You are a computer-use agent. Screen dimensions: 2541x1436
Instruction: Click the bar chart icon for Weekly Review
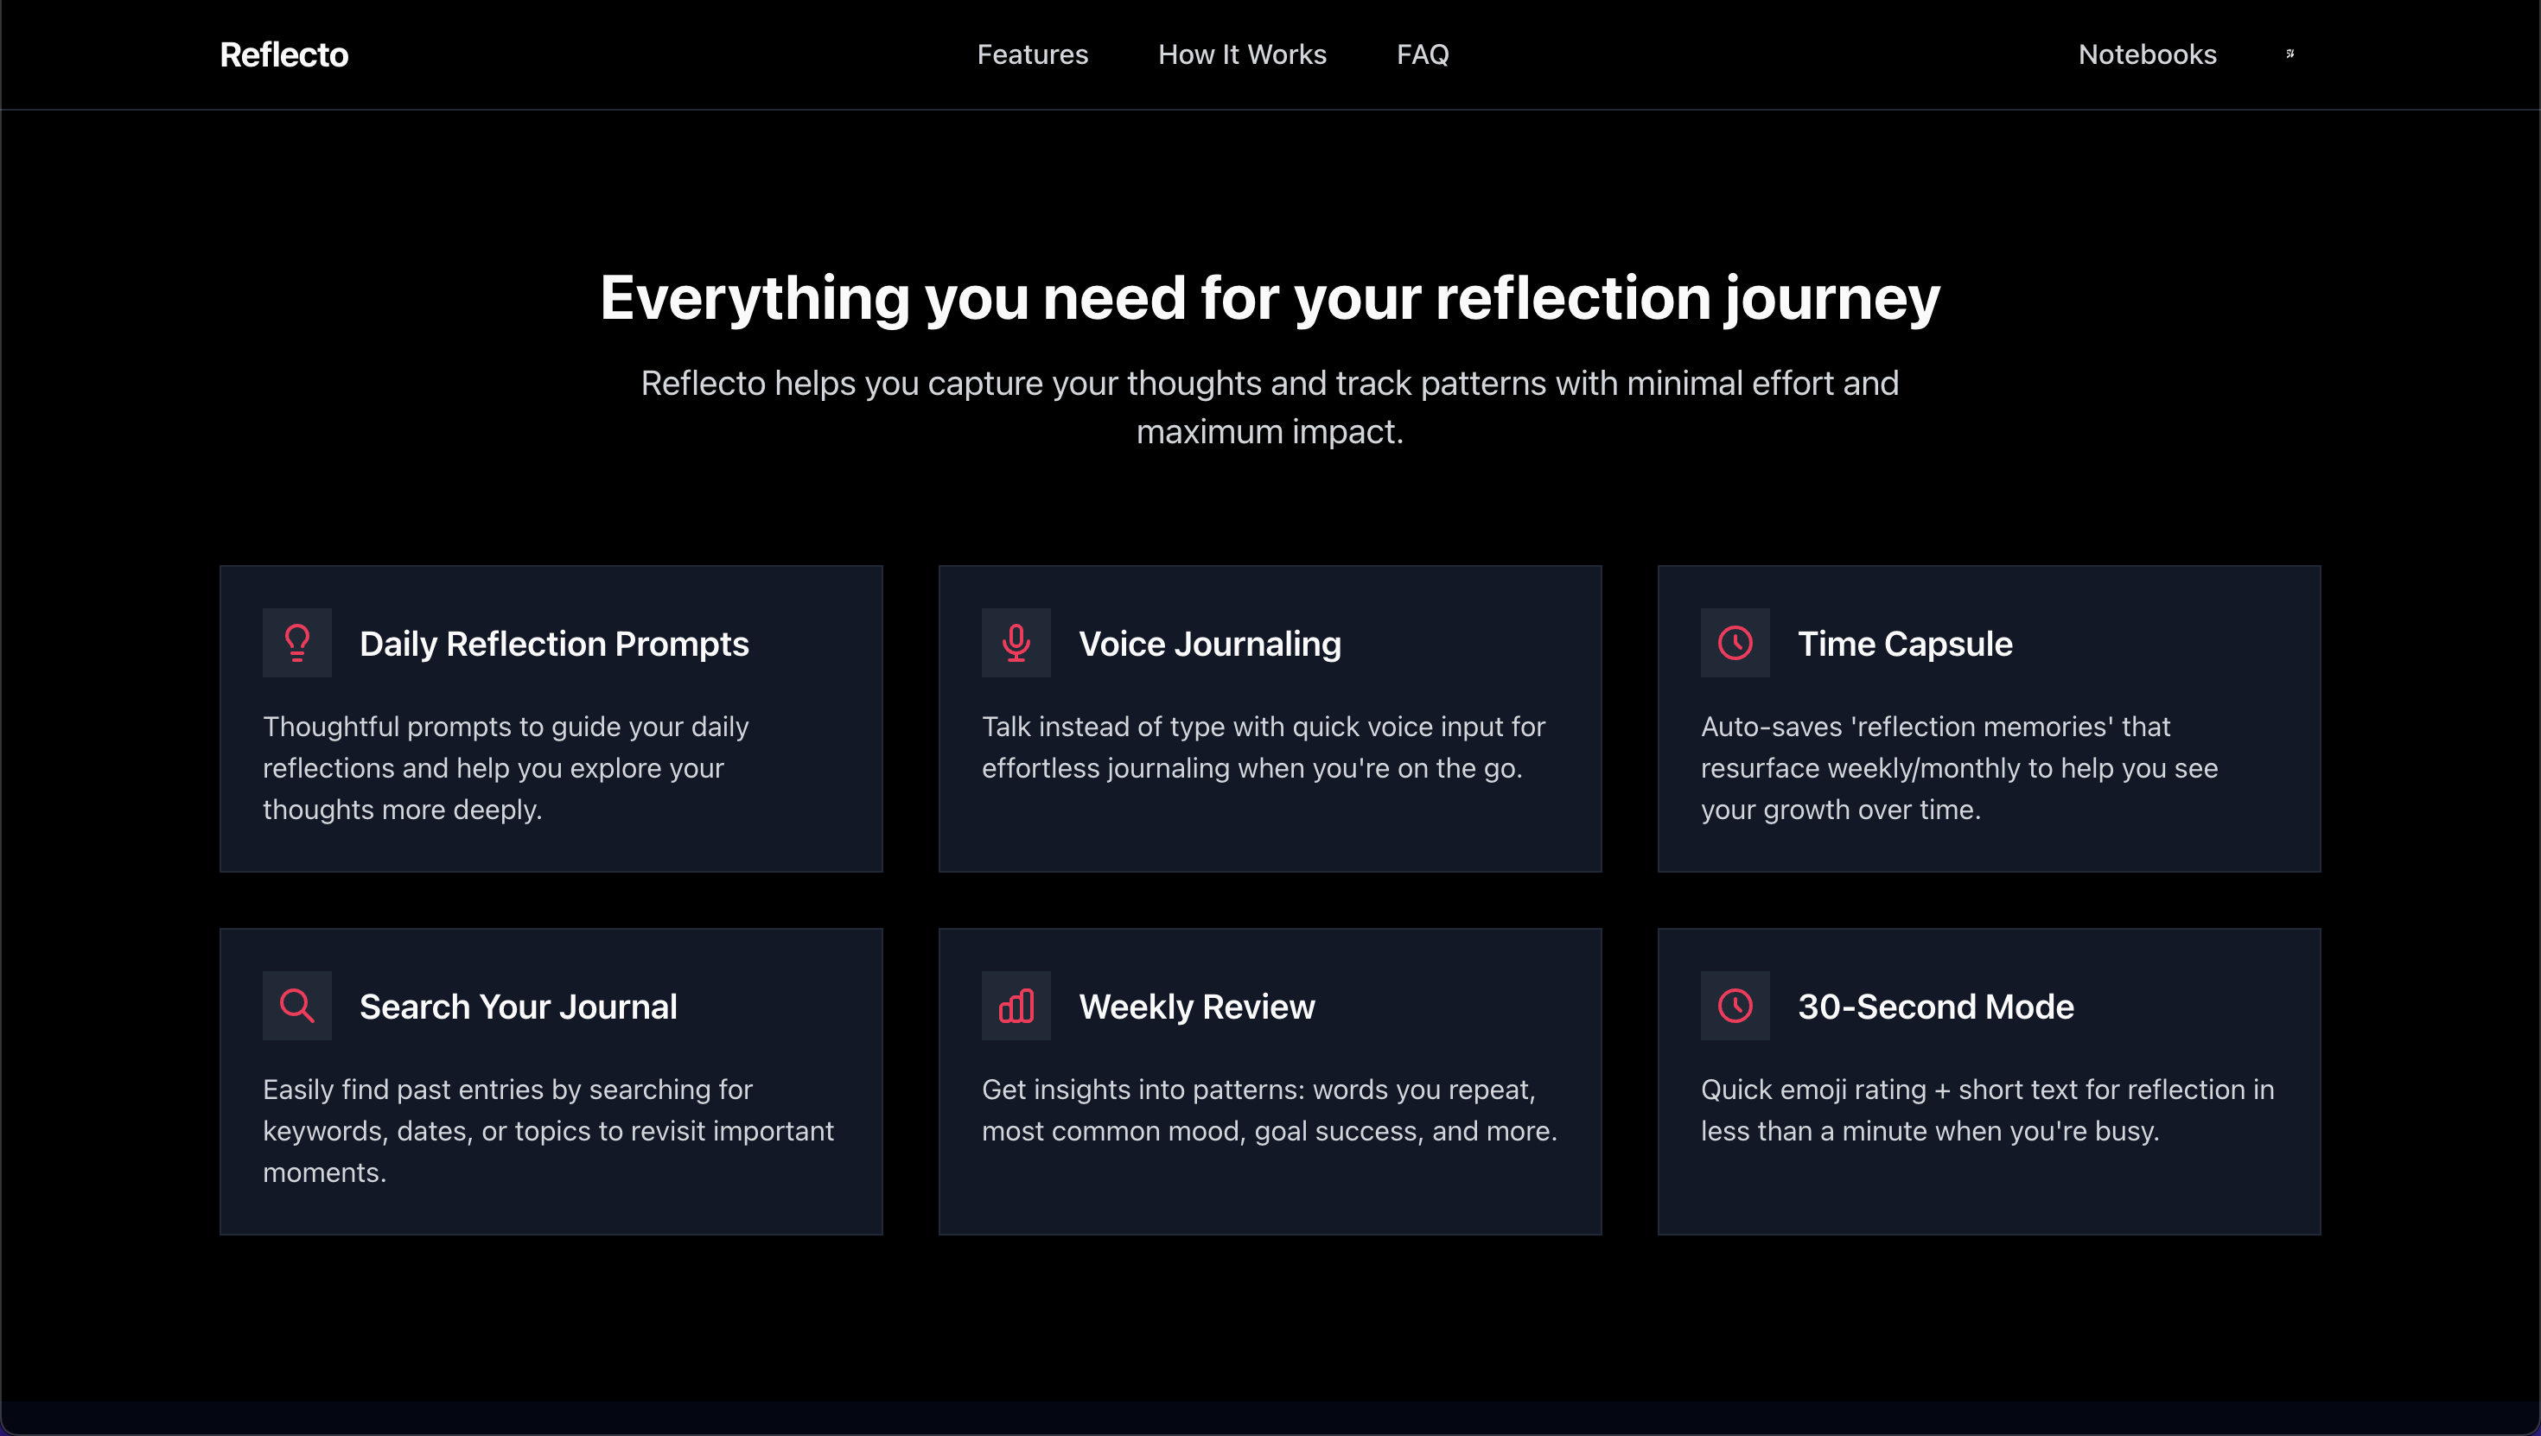coord(1016,1006)
